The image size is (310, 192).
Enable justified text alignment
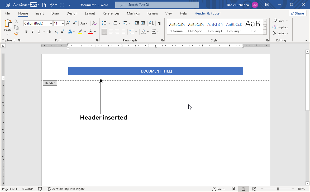(x=123, y=31)
